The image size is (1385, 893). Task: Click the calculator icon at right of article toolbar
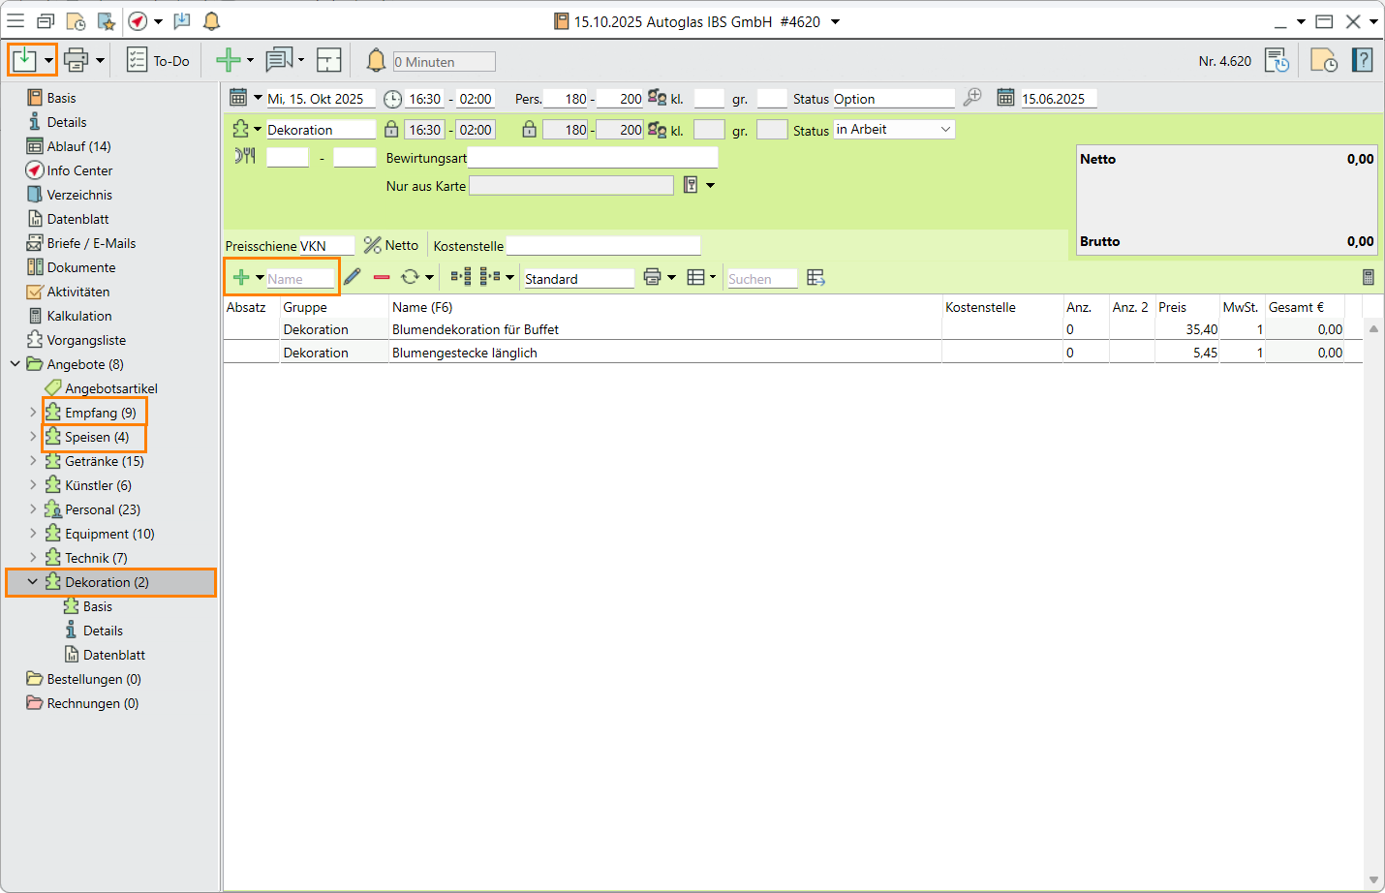1368,278
